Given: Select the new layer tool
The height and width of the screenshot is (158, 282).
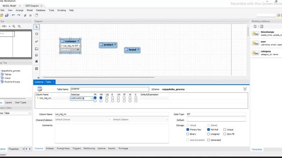Looking at the screenshot, I should (x=37, y=49).
